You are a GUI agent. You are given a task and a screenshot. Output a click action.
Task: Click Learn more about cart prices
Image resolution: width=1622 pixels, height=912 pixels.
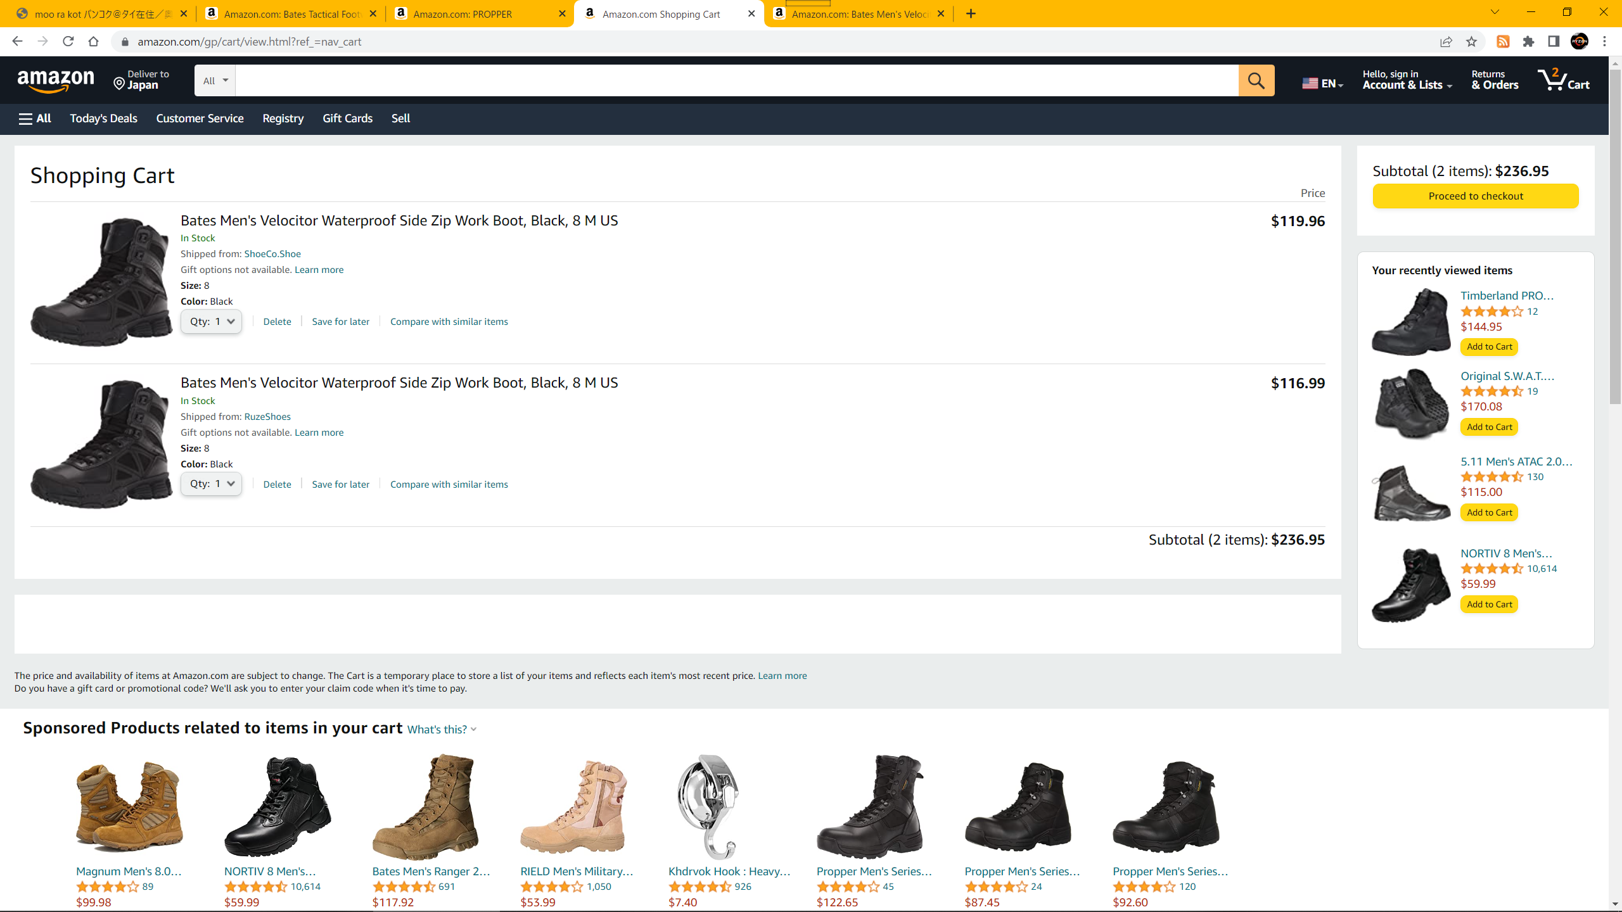[x=782, y=676]
